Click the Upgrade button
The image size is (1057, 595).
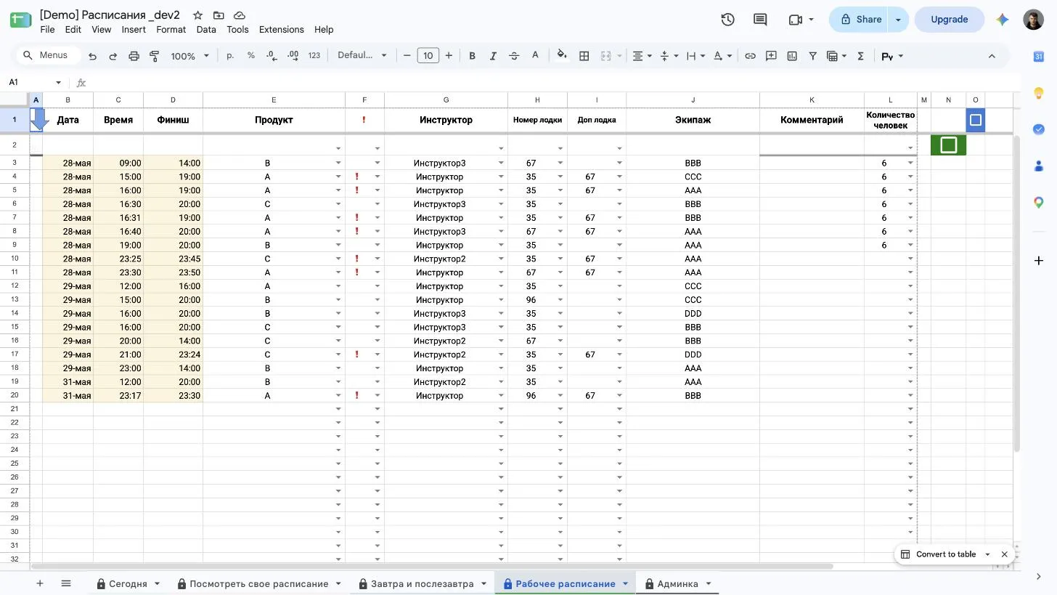(x=950, y=20)
